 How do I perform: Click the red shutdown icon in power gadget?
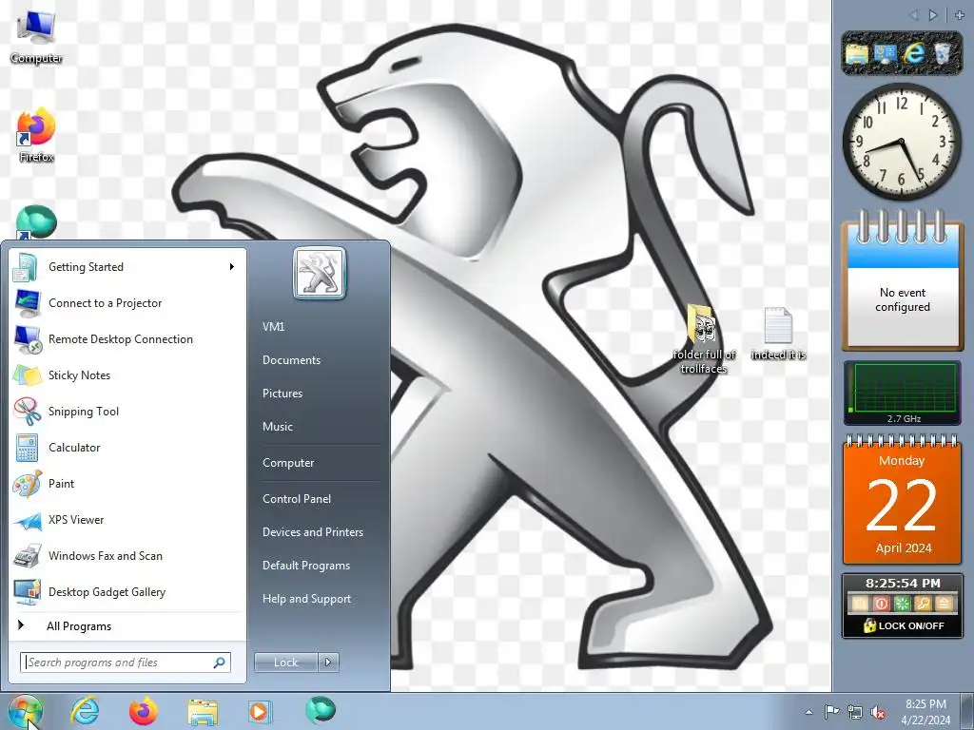[881, 604]
